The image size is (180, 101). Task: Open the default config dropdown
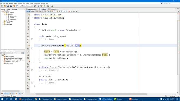pos(26,6)
